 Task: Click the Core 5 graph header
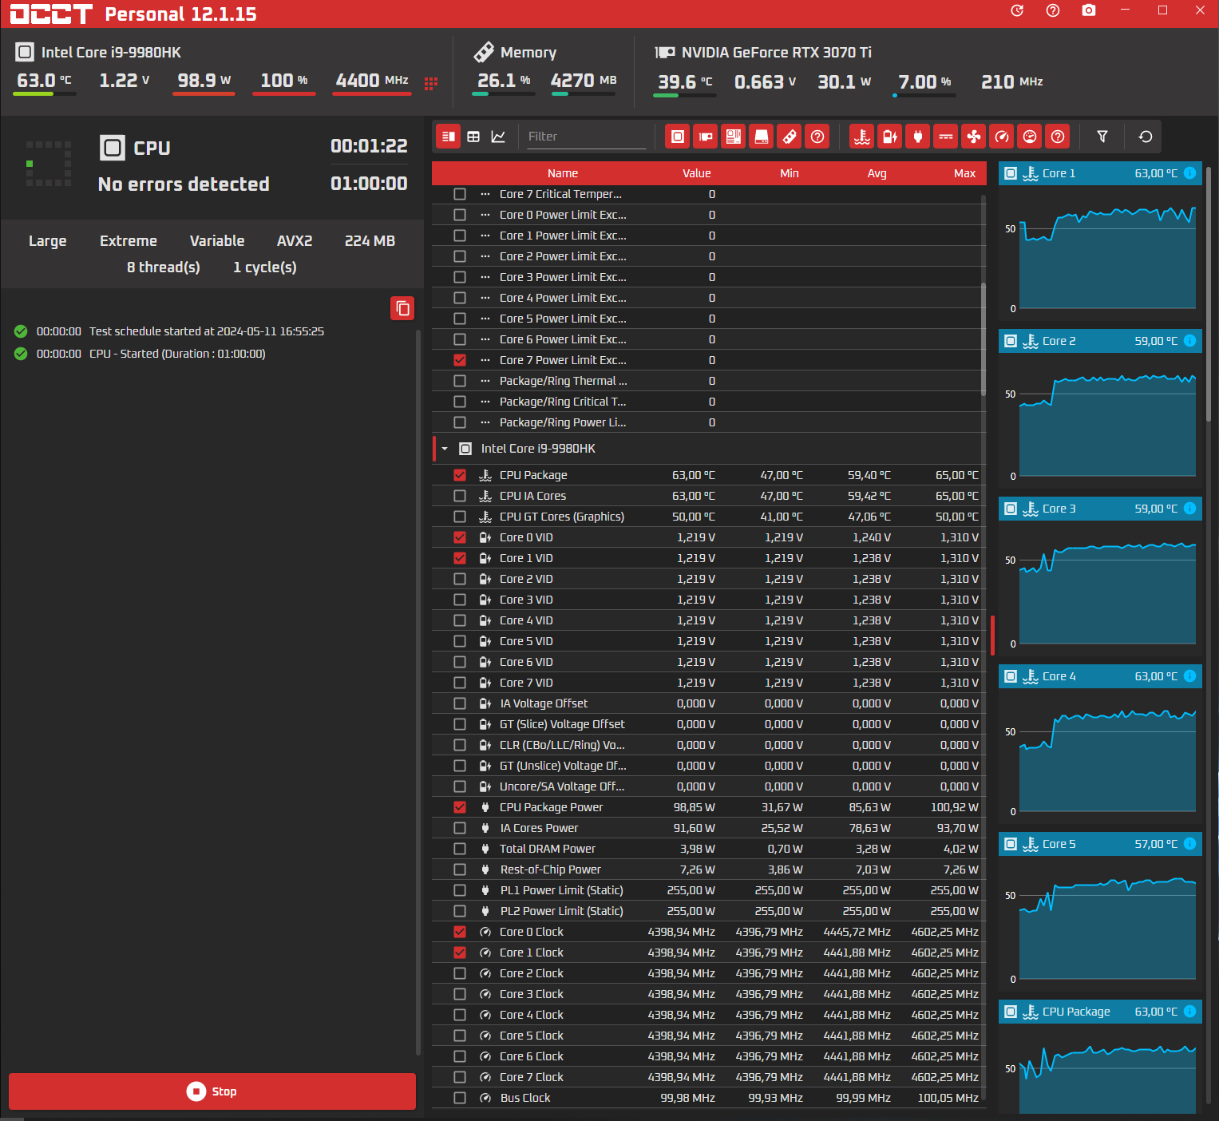(1100, 844)
